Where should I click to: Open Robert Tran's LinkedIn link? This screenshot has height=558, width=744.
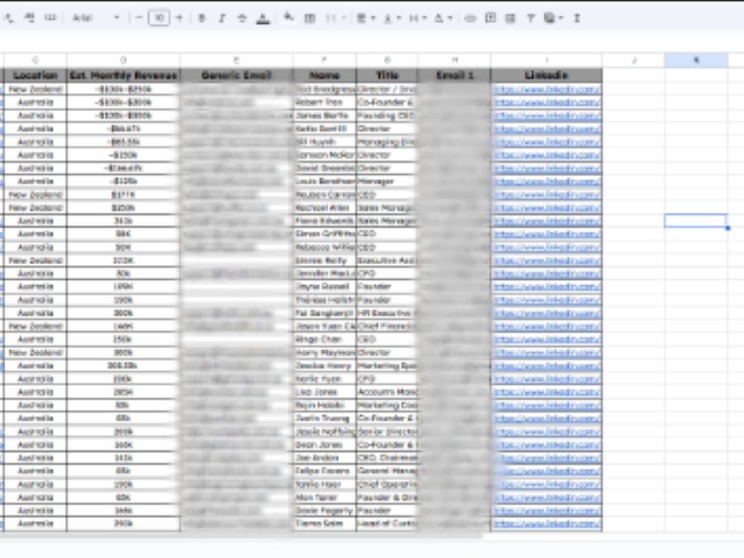coord(547,102)
